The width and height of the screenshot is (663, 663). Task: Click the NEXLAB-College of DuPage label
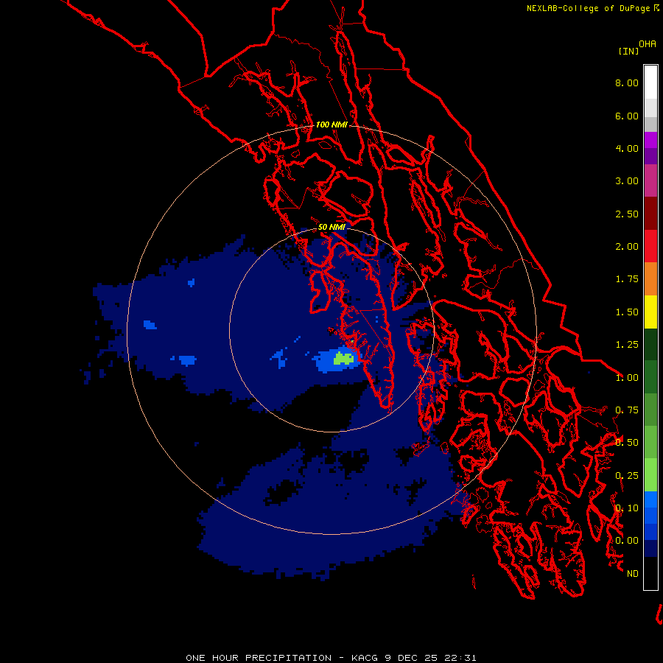(x=589, y=8)
